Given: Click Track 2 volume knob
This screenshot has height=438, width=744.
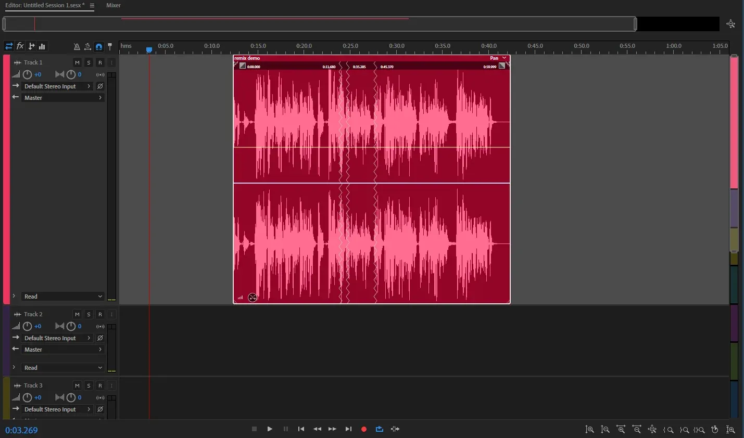Looking at the screenshot, I should tap(28, 326).
